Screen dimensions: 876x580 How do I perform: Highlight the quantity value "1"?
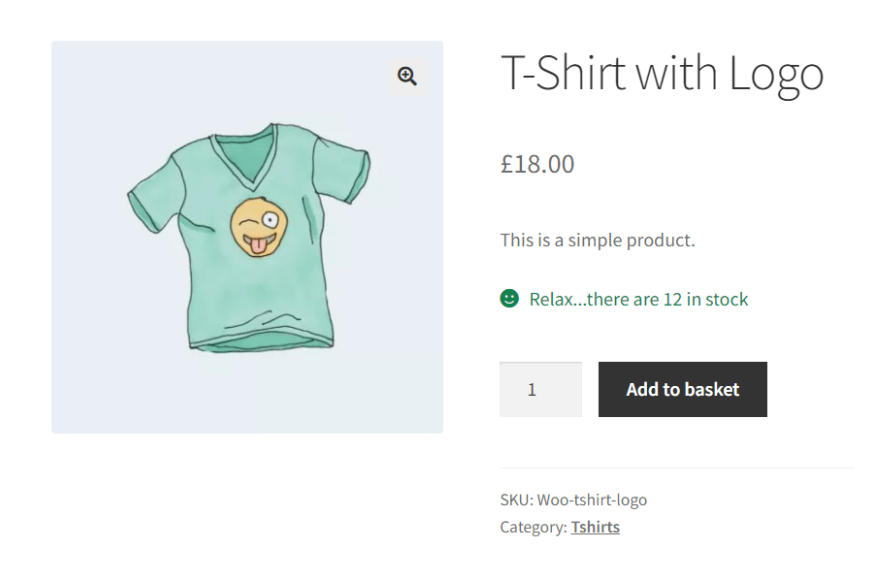(531, 388)
